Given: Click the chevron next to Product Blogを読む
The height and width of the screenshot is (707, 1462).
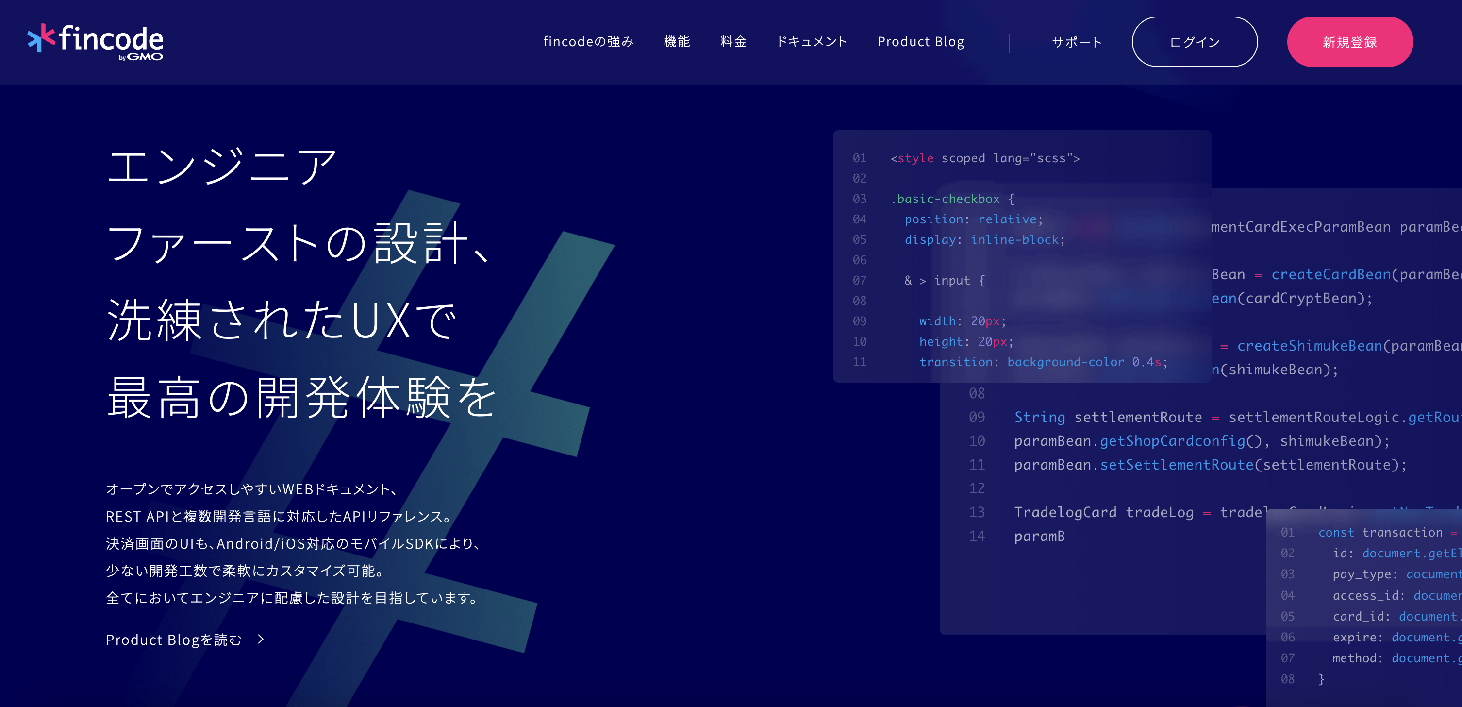Looking at the screenshot, I should pos(261,640).
